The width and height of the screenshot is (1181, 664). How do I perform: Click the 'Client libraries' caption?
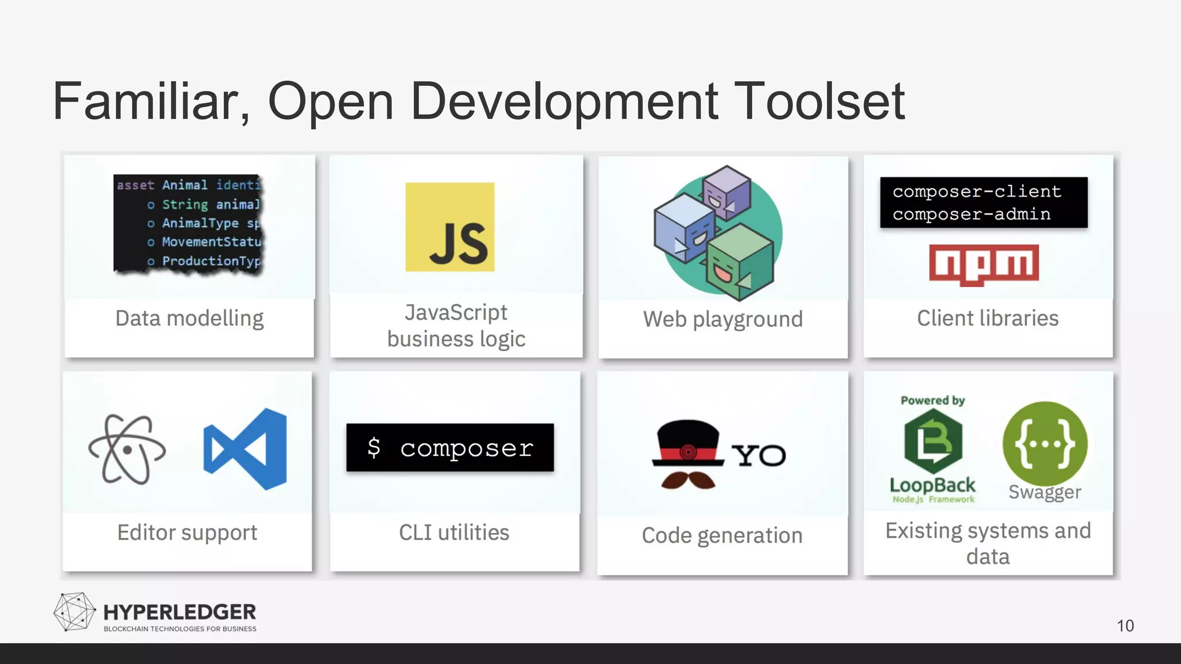tap(987, 318)
